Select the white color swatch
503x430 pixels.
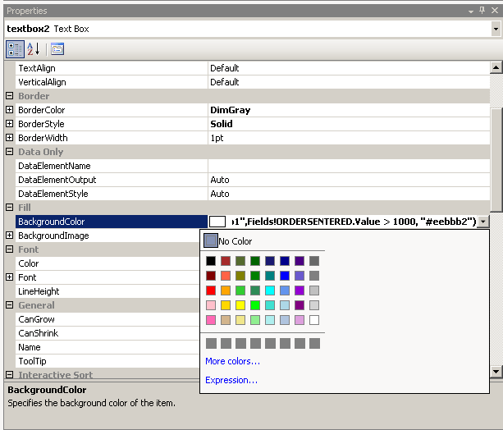point(314,320)
